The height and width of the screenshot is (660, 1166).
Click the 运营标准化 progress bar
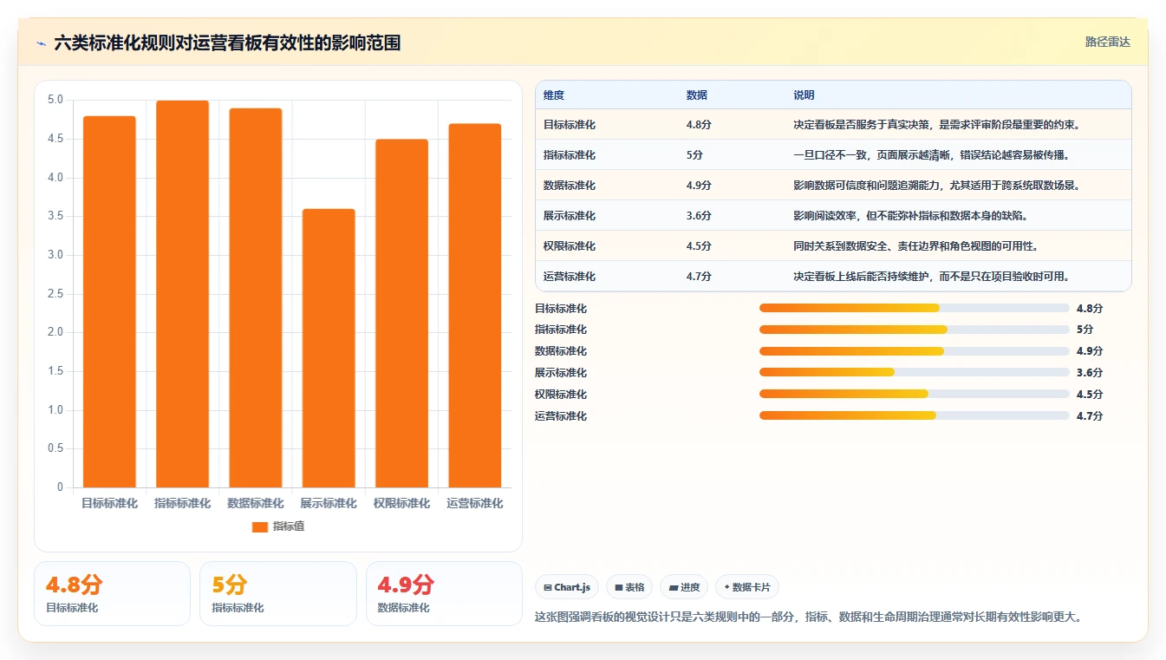click(x=915, y=415)
